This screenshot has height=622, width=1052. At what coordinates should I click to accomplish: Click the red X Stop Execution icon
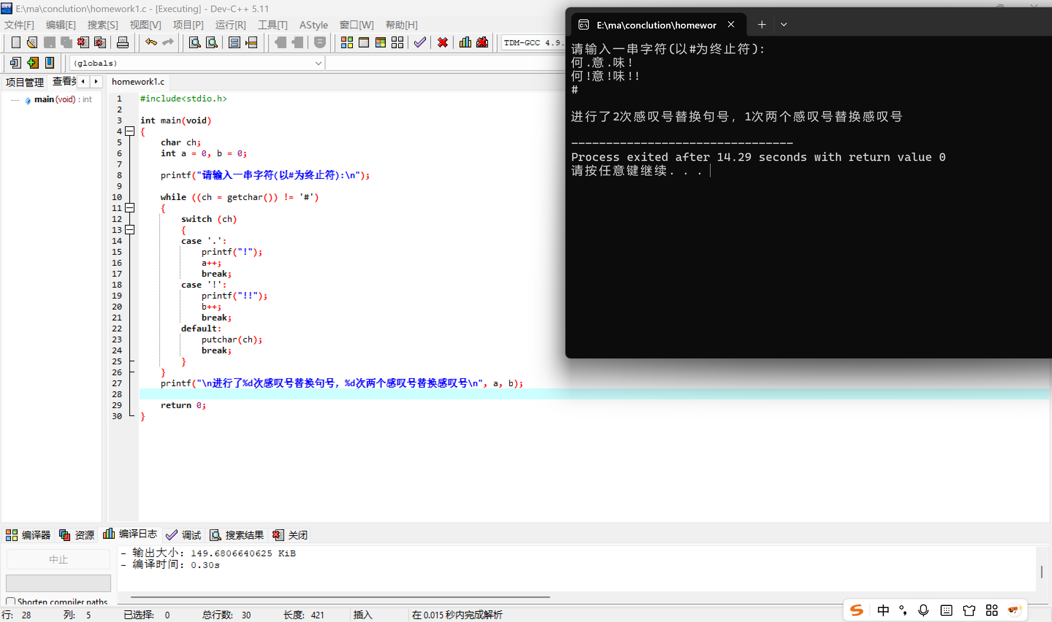click(x=442, y=42)
